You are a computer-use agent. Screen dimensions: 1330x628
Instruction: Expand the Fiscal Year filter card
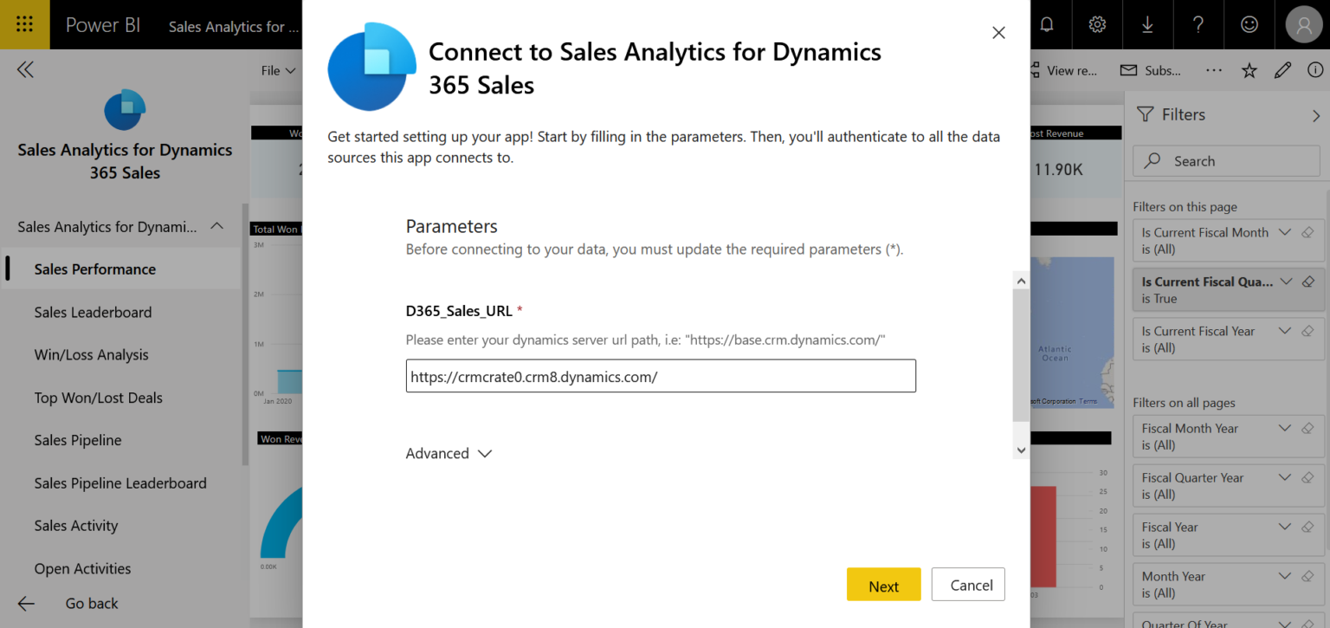point(1285,527)
